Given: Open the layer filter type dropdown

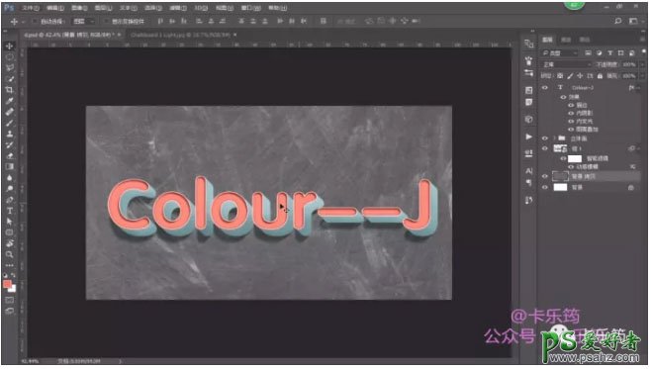Looking at the screenshot, I should [x=560, y=53].
